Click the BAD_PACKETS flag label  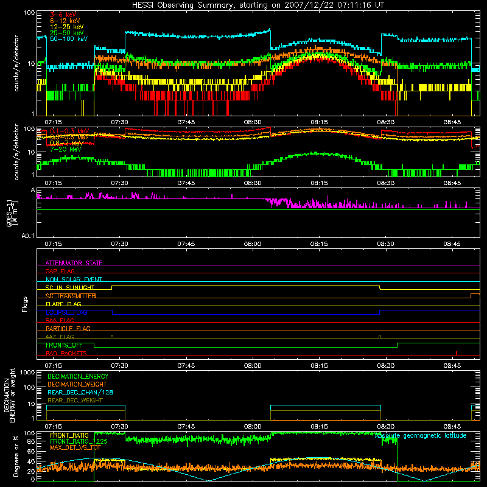point(66,353)
